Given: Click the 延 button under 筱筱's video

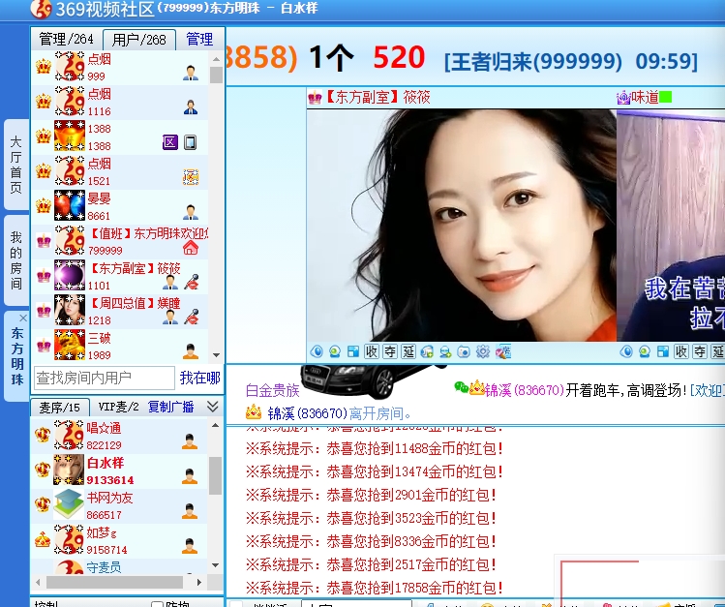Looking at the screenshot, I should pos(408,351).
